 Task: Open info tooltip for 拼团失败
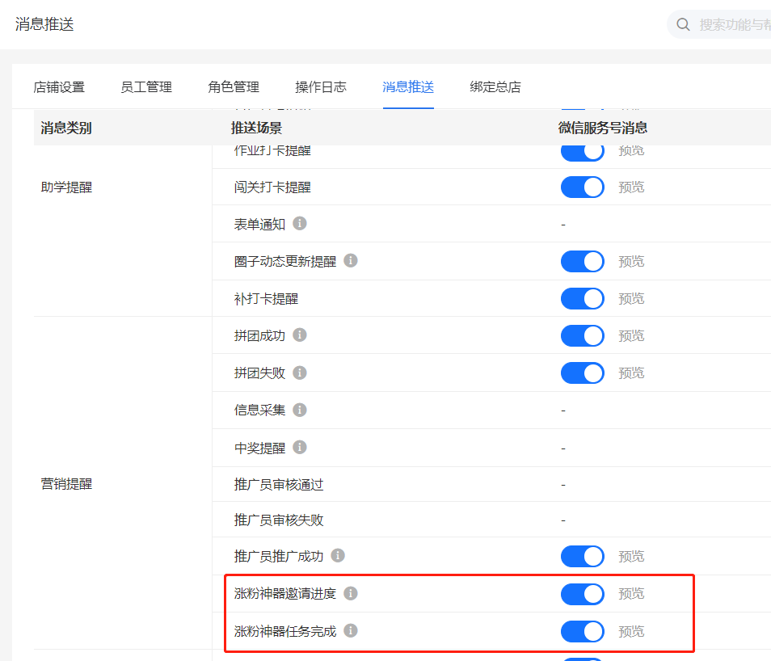point(300,373)
